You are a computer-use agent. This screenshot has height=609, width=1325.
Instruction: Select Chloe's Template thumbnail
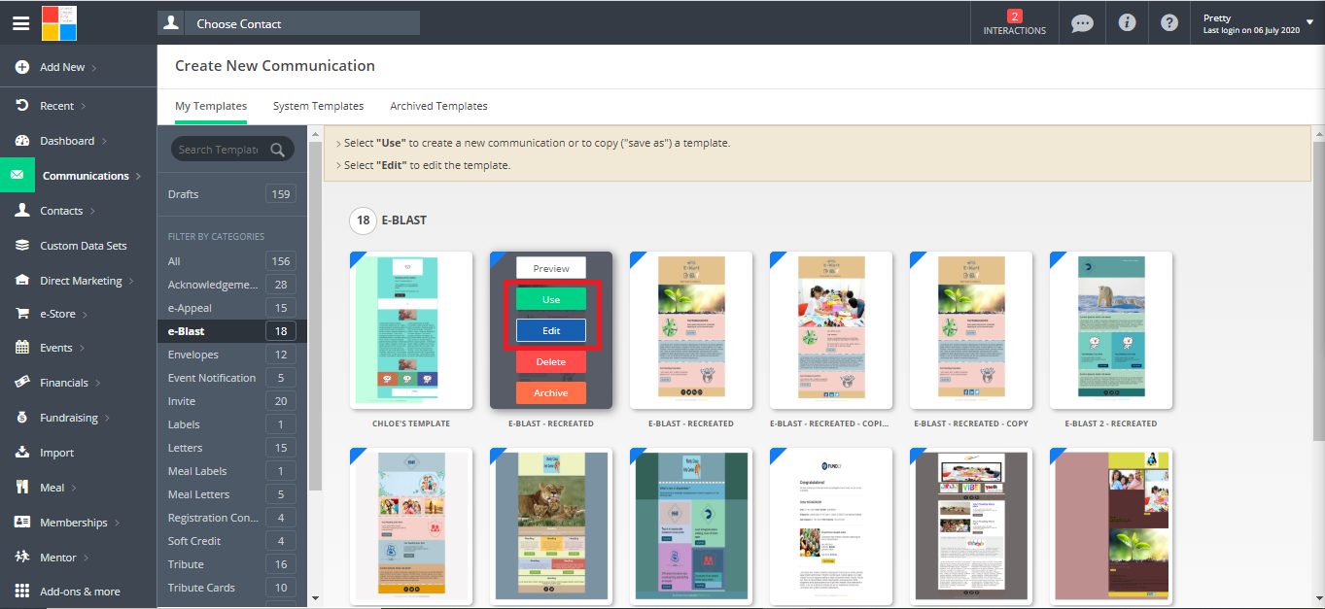coord(411,330)
